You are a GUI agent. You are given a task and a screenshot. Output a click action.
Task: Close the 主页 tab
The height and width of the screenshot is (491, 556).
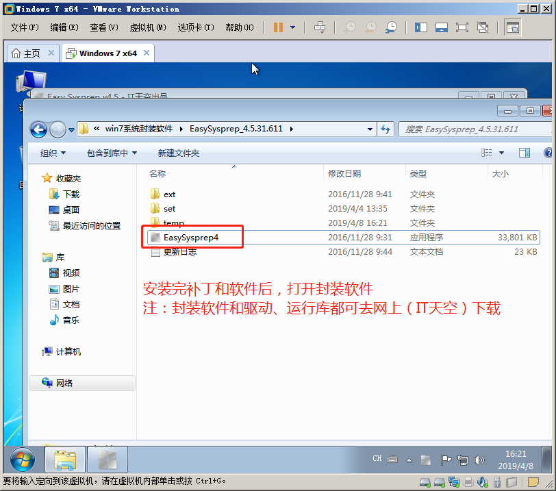click(x=51, y=53)
